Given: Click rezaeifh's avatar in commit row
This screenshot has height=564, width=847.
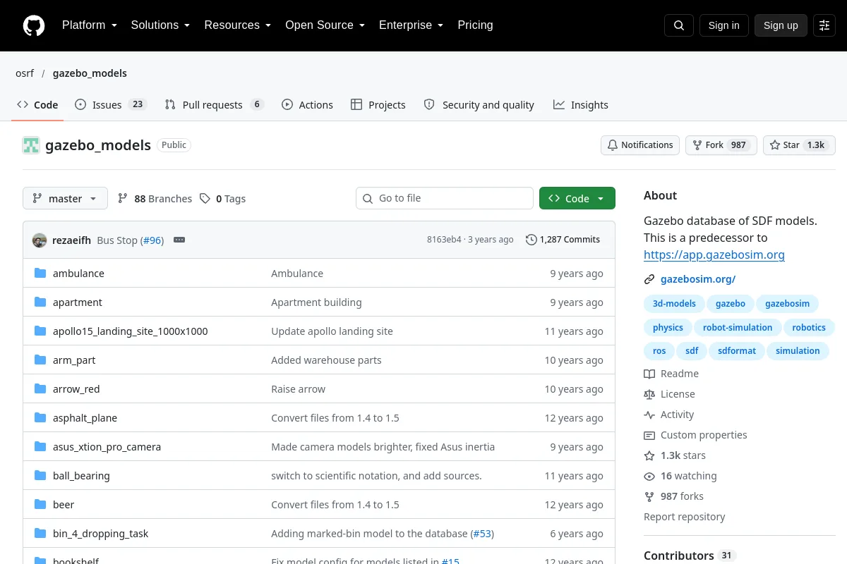Looking at the screenshot, I should 40,240.
